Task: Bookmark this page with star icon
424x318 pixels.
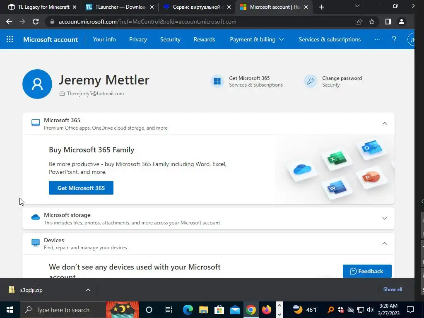Action: 372,22
